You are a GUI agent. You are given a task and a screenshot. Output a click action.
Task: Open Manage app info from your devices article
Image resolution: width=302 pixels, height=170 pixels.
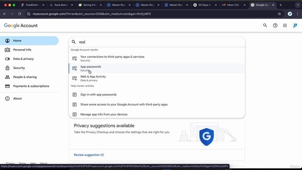coord(157,114)
